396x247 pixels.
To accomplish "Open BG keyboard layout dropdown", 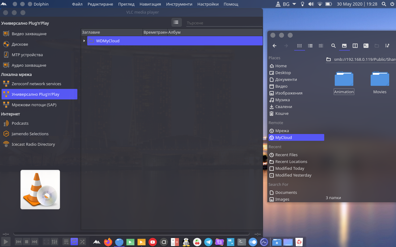I will click(286, 4).
